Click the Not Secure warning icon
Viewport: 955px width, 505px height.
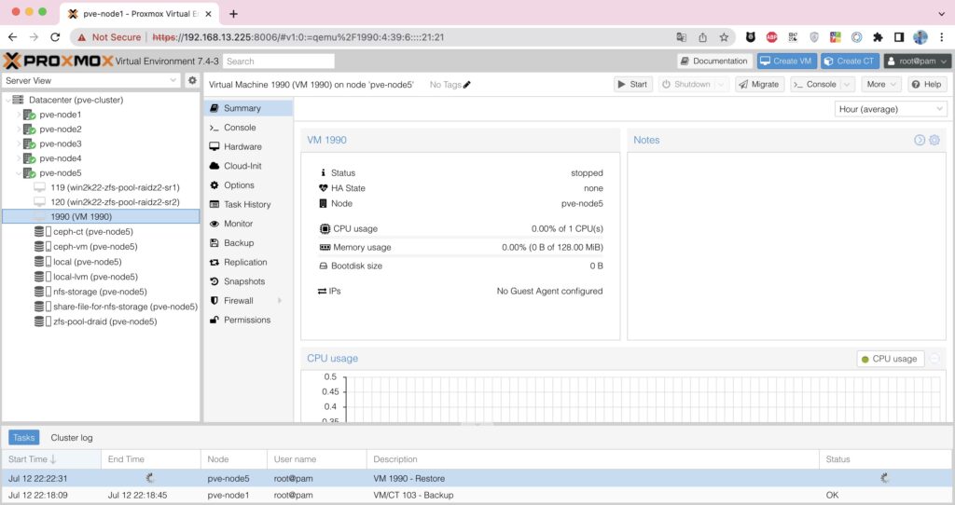(82, 37)
